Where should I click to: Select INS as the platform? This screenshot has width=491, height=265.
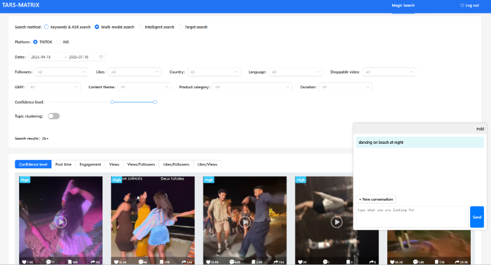(59, 42)
